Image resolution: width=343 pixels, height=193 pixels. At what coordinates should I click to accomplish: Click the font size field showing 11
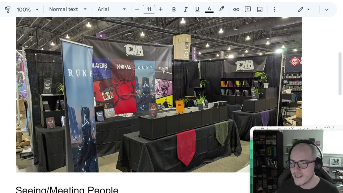pyautogui.click(x=149, y=9)
